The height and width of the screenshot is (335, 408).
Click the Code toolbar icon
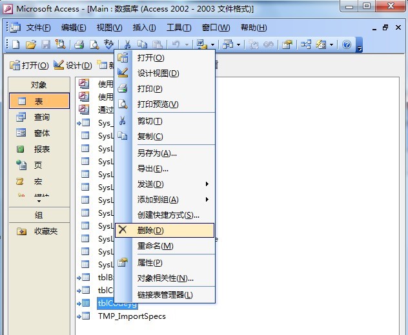(254, 44)
